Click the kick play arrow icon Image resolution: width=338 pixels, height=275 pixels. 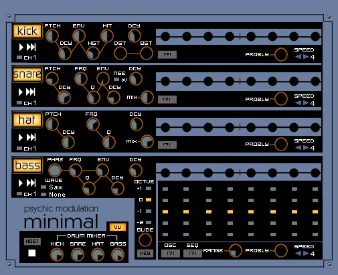pyautogui.click(x=21, y=47)
